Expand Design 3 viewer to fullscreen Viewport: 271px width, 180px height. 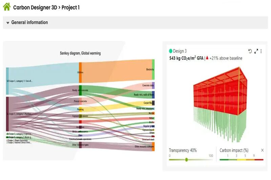(256, 51)
